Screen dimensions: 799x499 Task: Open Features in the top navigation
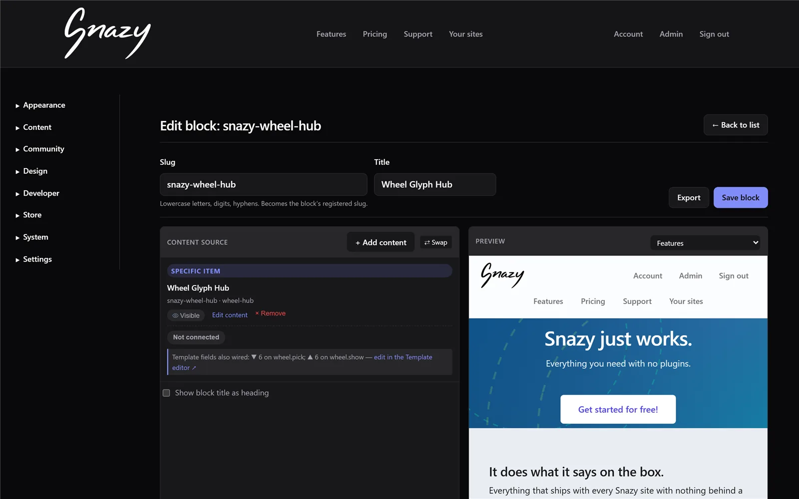(331, 34)
